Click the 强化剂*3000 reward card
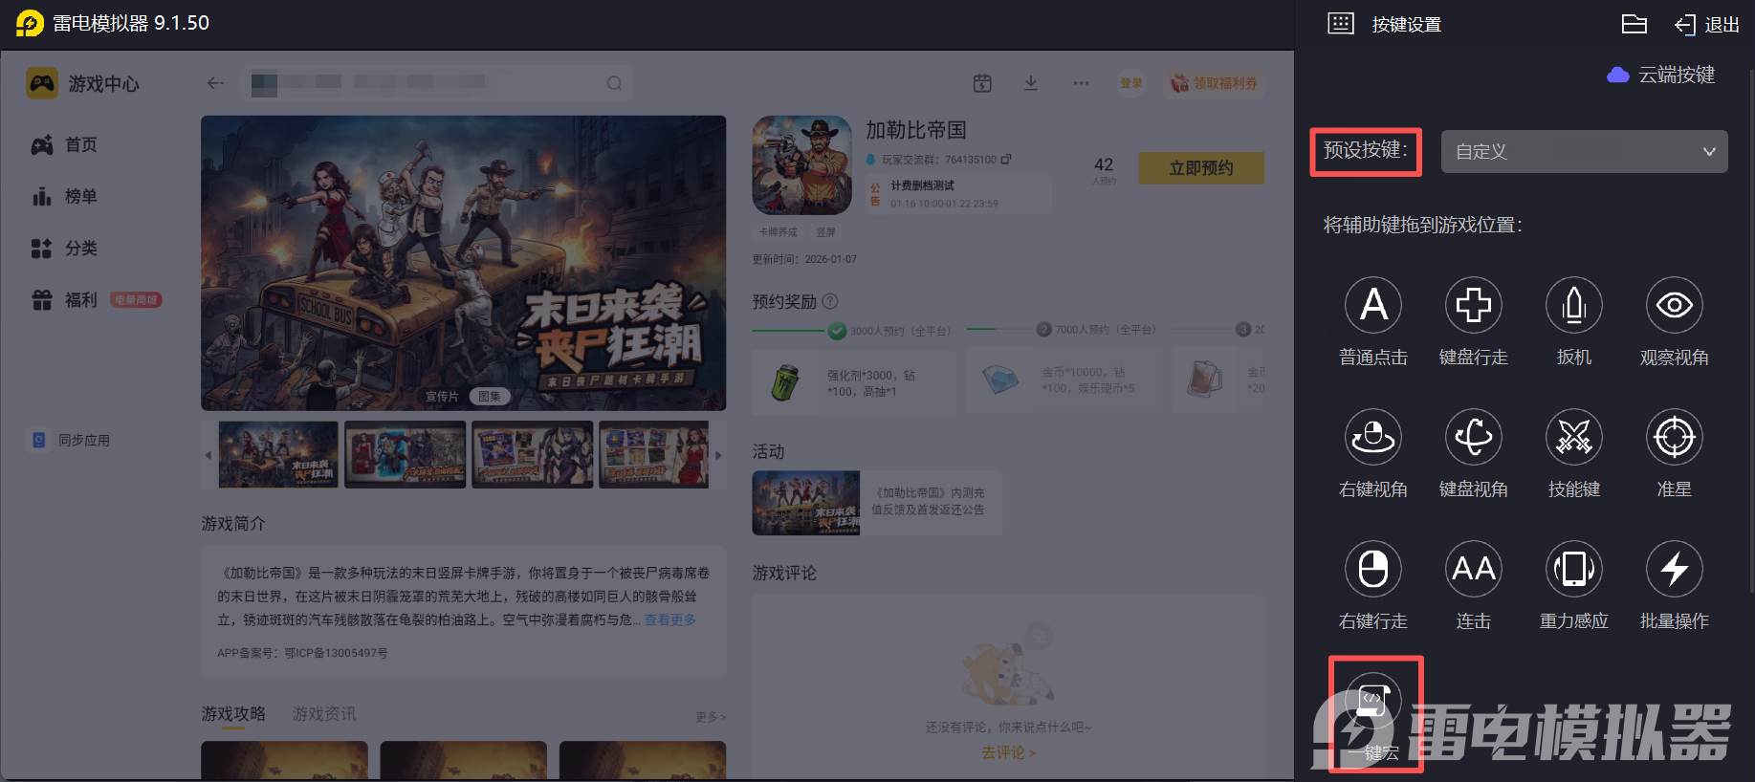The width and height of the screenshot is (1755, 782). pyautogui.click(x=854, y=380)
